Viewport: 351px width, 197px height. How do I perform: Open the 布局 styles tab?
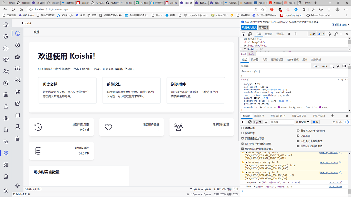click(265, 60)
